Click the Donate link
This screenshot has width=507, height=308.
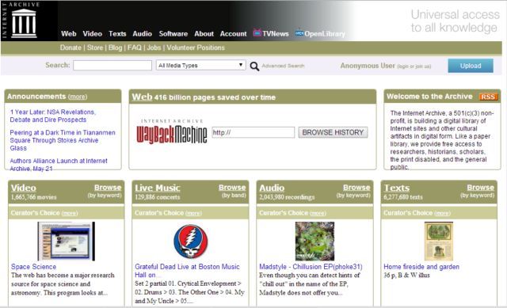pos(71,48)
